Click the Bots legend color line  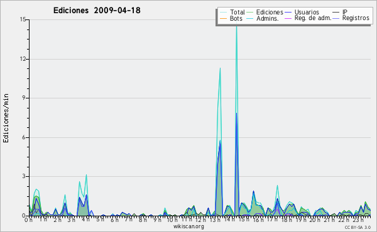[224, 18]
